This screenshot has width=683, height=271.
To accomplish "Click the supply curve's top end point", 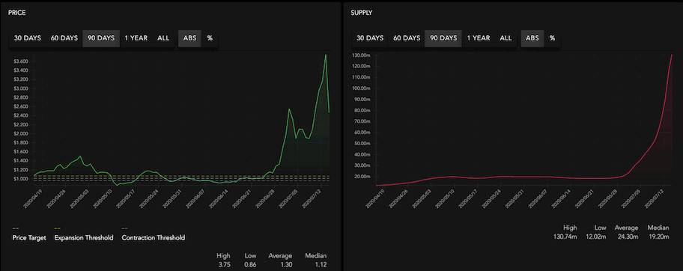I will click(672, 55).
